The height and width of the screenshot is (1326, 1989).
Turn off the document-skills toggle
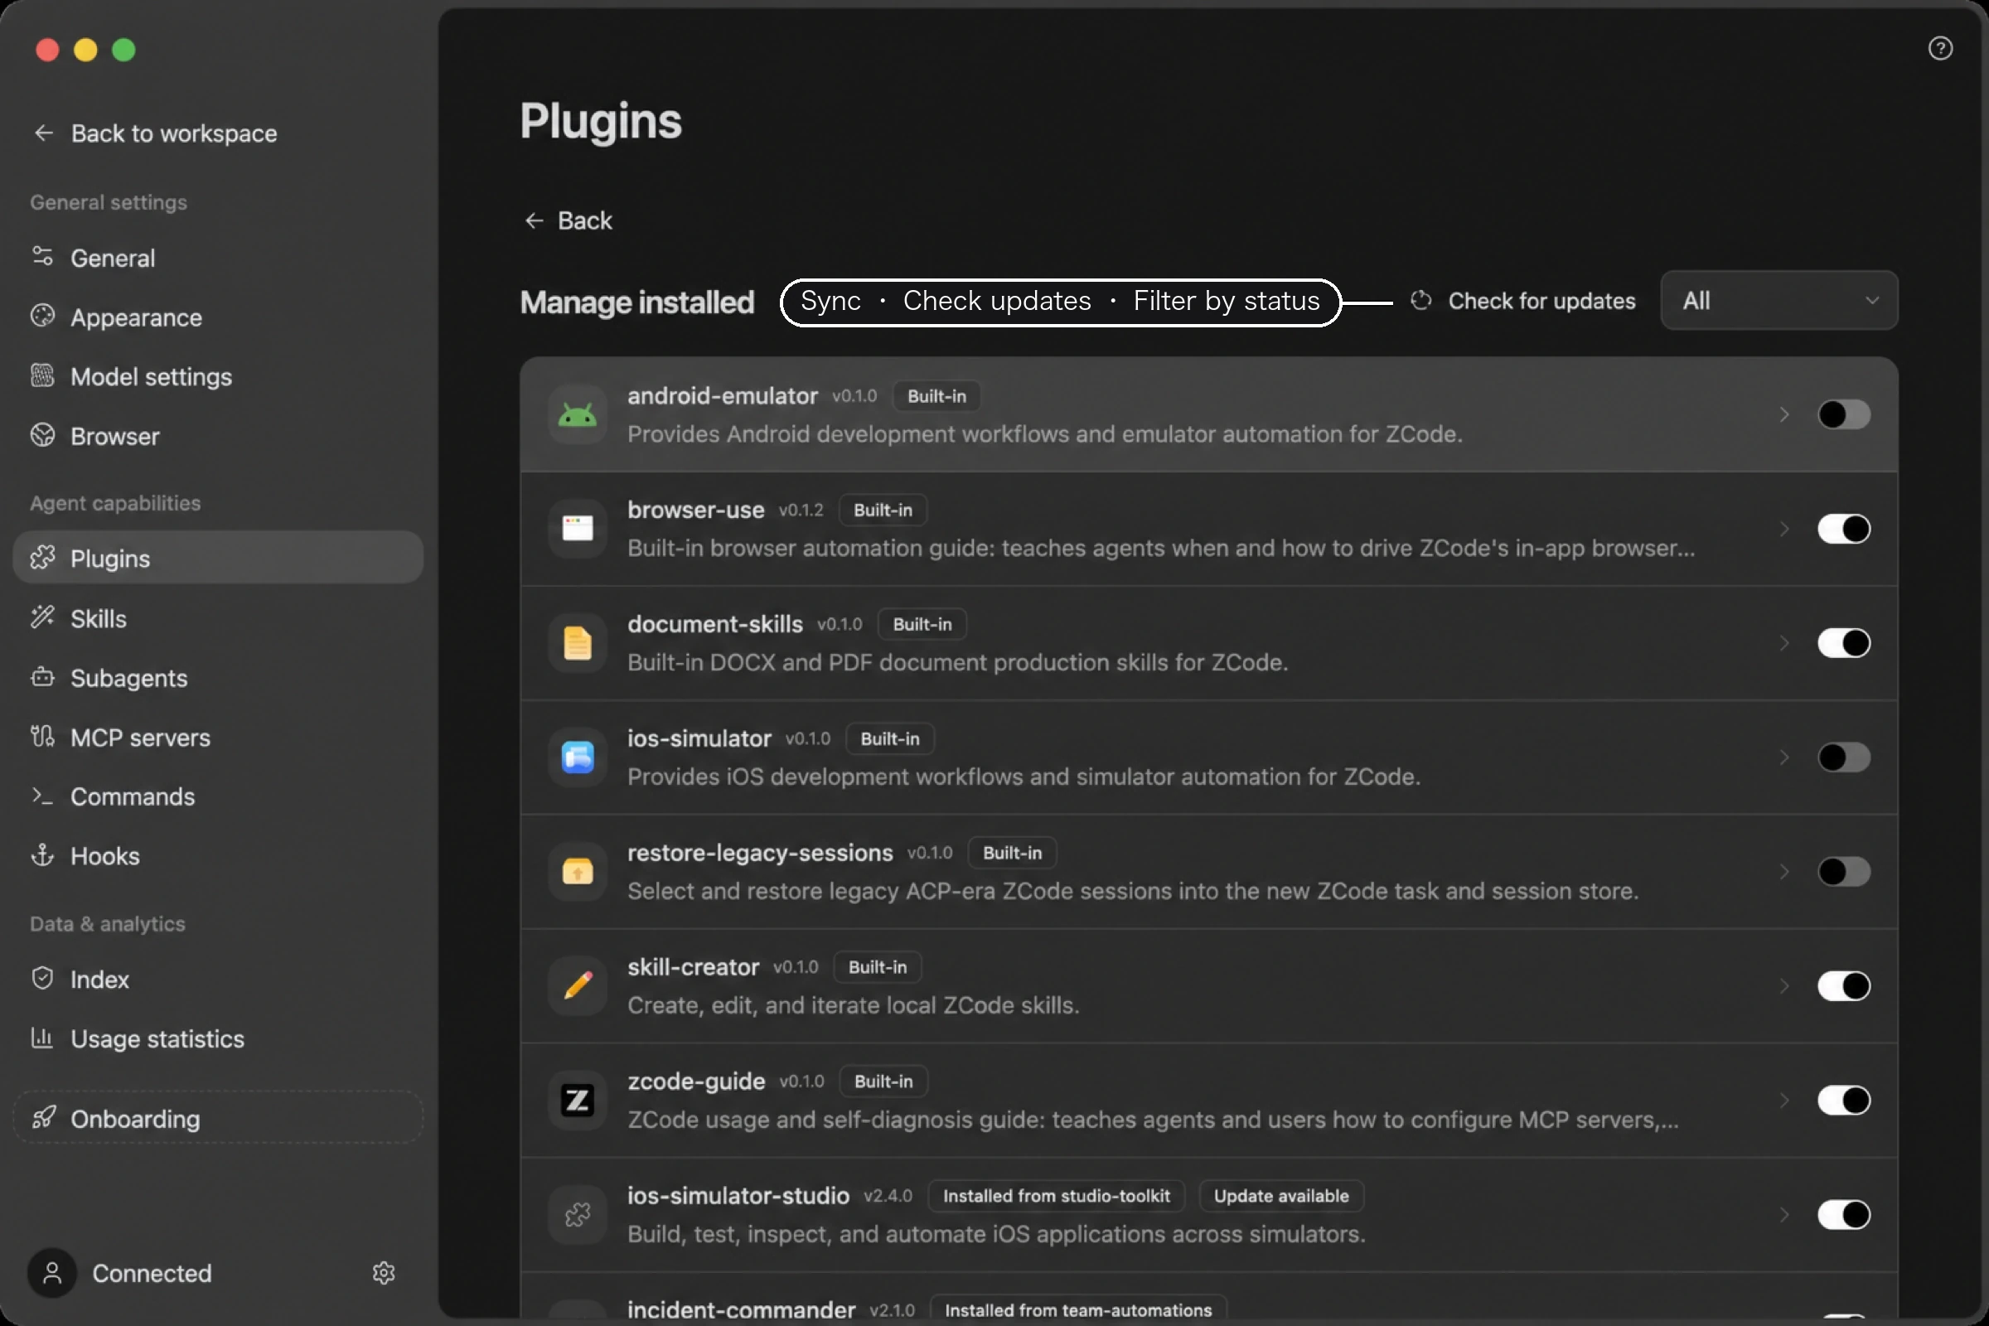coord(1843,643)
